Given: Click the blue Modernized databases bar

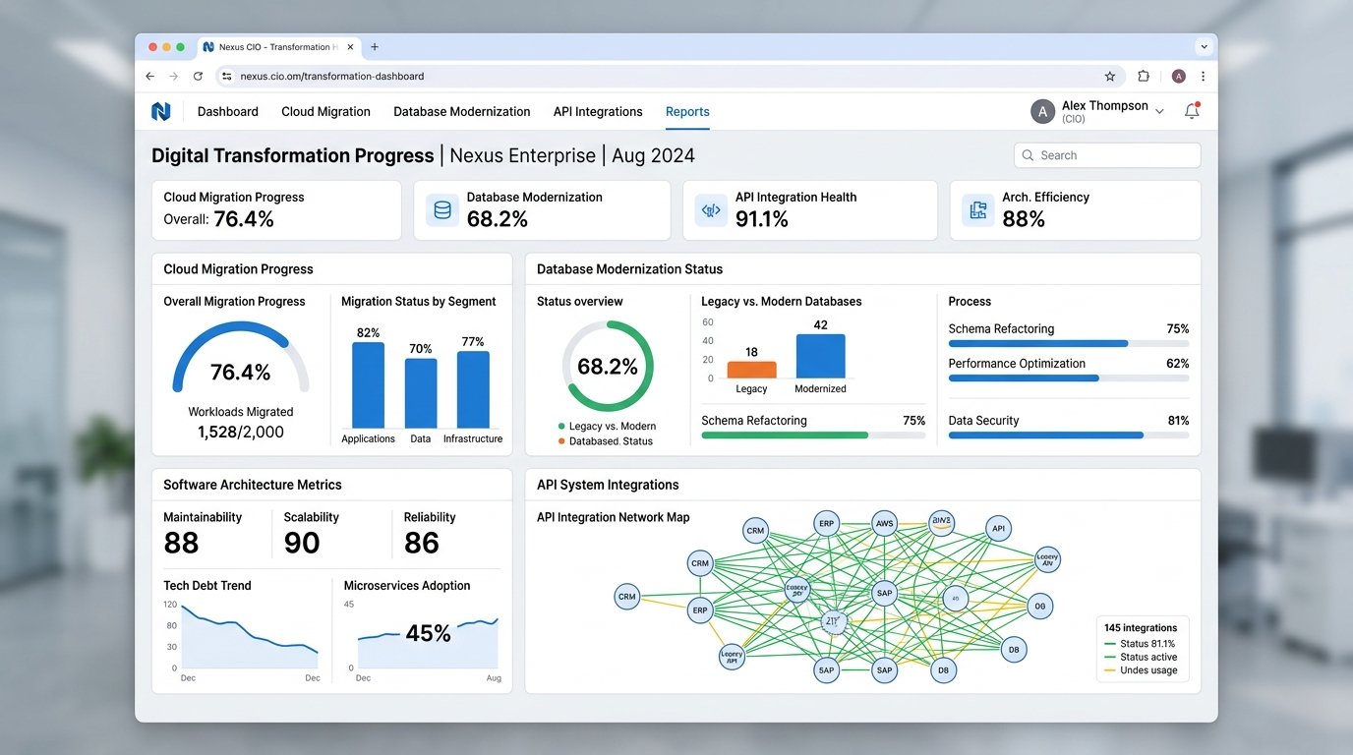Looking at the screenshot, I should (820, 356).
